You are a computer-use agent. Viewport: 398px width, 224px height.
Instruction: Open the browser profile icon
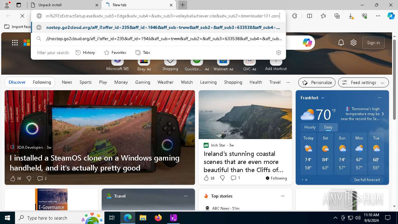(7, 5)
